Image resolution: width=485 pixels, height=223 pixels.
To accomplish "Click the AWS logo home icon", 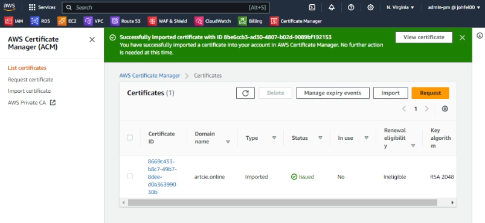I will coord(10,7).
